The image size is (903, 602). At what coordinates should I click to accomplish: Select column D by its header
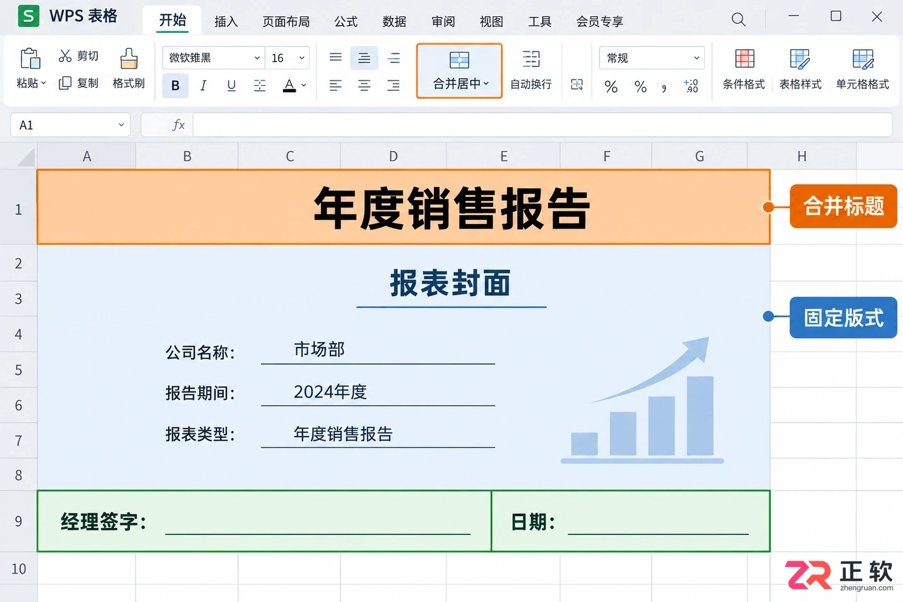coord(393,156)
